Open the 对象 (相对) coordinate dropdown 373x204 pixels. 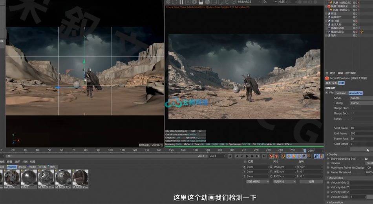258,181
